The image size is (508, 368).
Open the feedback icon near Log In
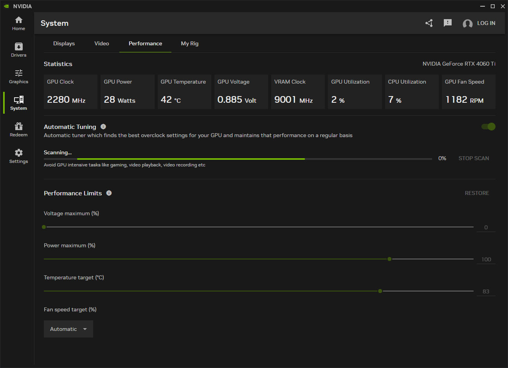pos(448,23)
